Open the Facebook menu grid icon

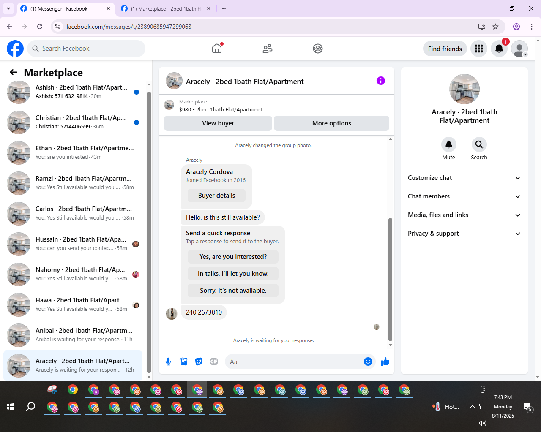(x=479, y=49)
